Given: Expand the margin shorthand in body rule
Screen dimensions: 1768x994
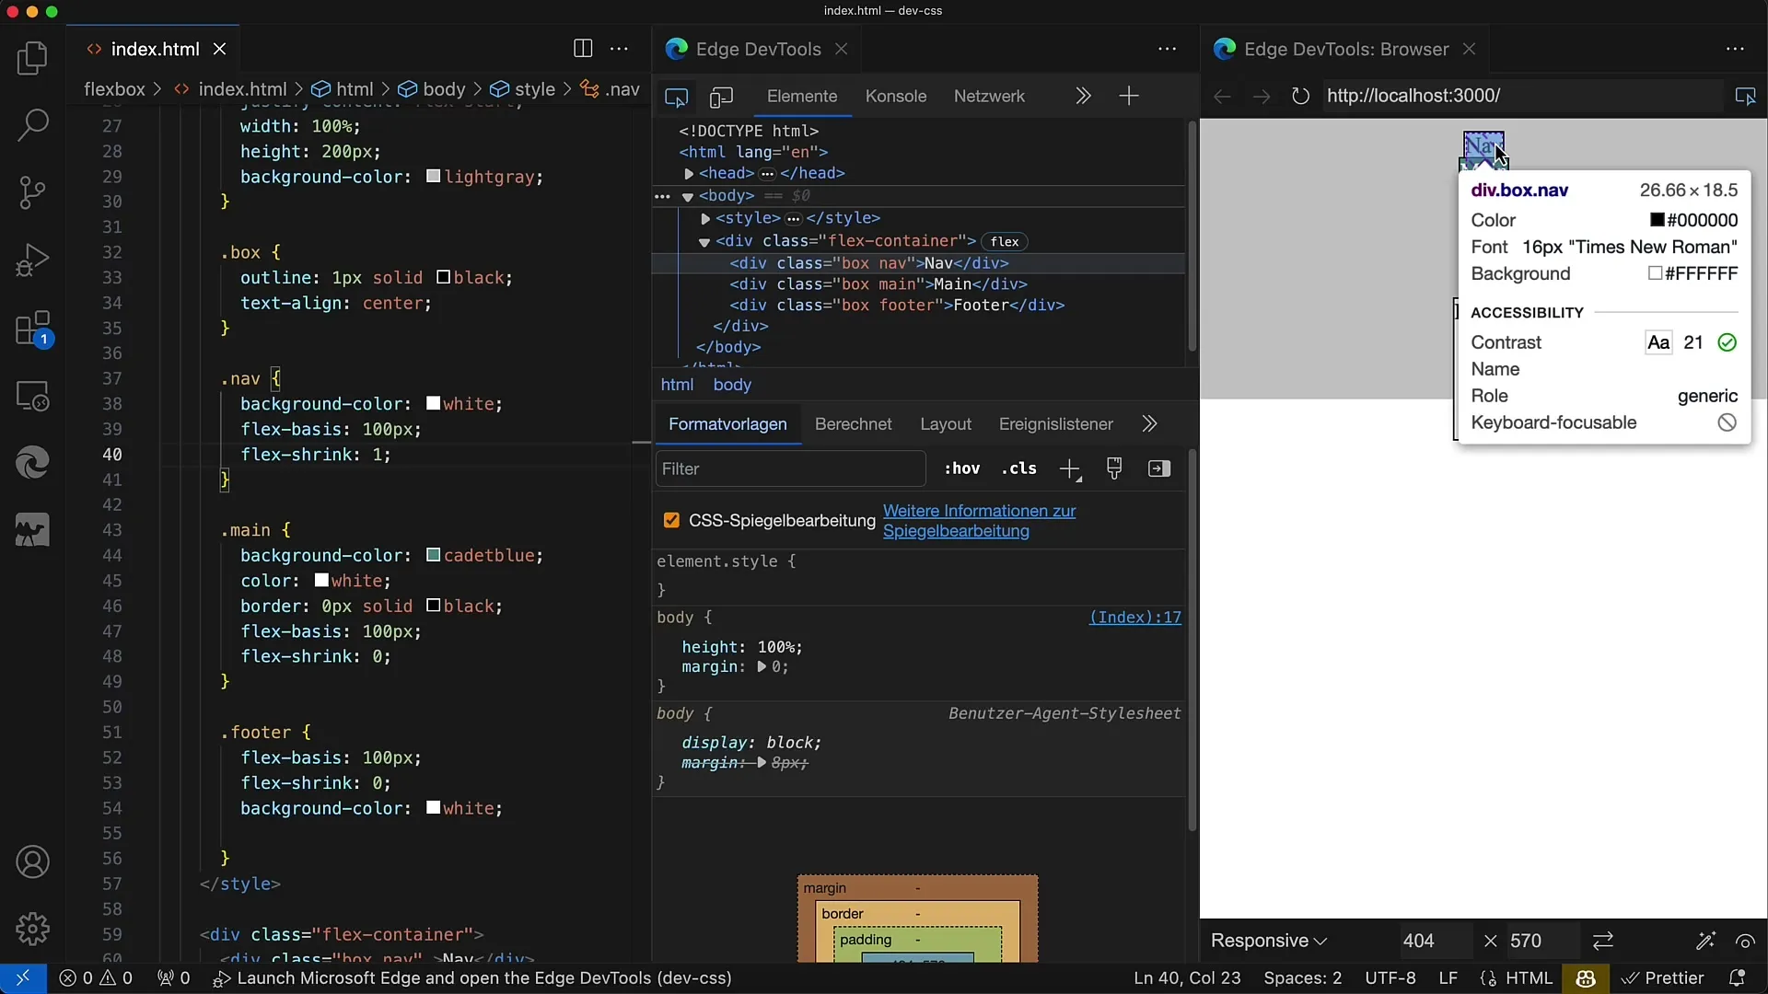Looking at the screenshot, I should [762, 667].
